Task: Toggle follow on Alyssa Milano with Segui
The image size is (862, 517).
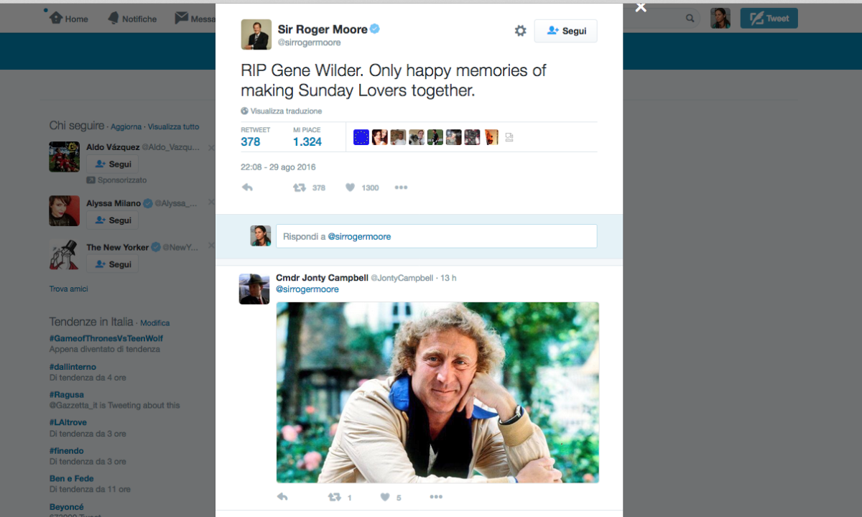Action: (112, 220)
